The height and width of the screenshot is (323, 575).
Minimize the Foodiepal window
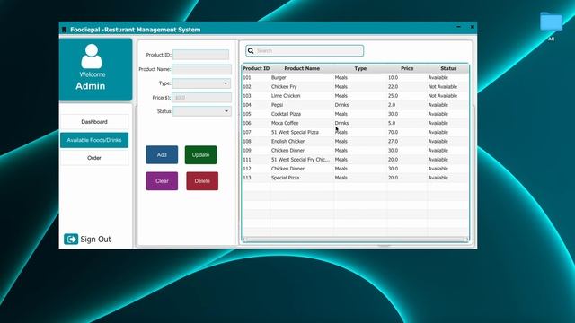coord(458,27)
